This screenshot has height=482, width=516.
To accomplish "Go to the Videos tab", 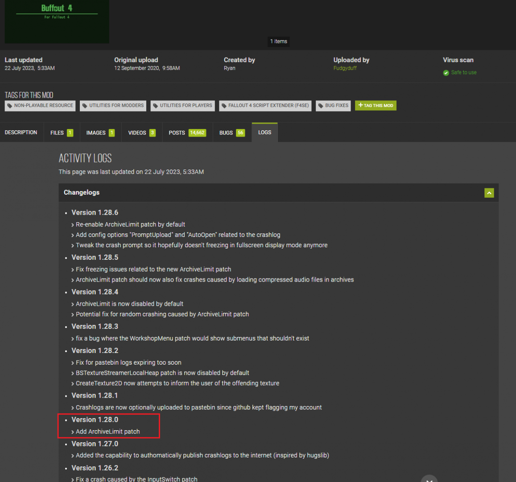I will [141, 133].
